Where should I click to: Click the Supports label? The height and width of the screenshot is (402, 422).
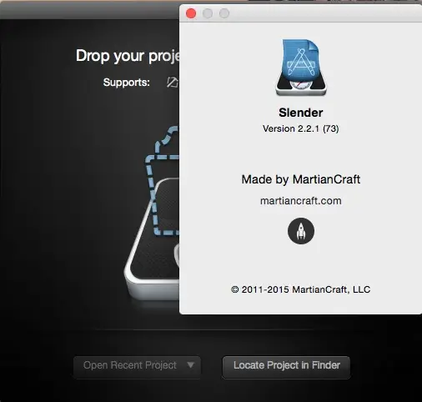click(x=127, y=83)
